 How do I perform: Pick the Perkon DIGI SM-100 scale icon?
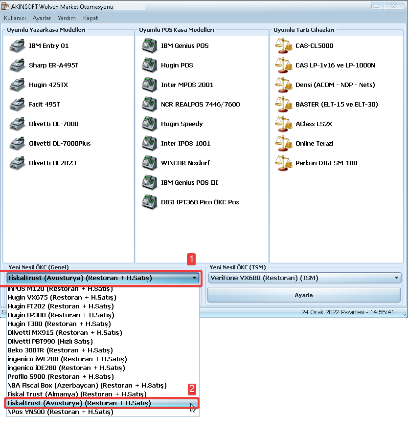click(x=284, y=163)
